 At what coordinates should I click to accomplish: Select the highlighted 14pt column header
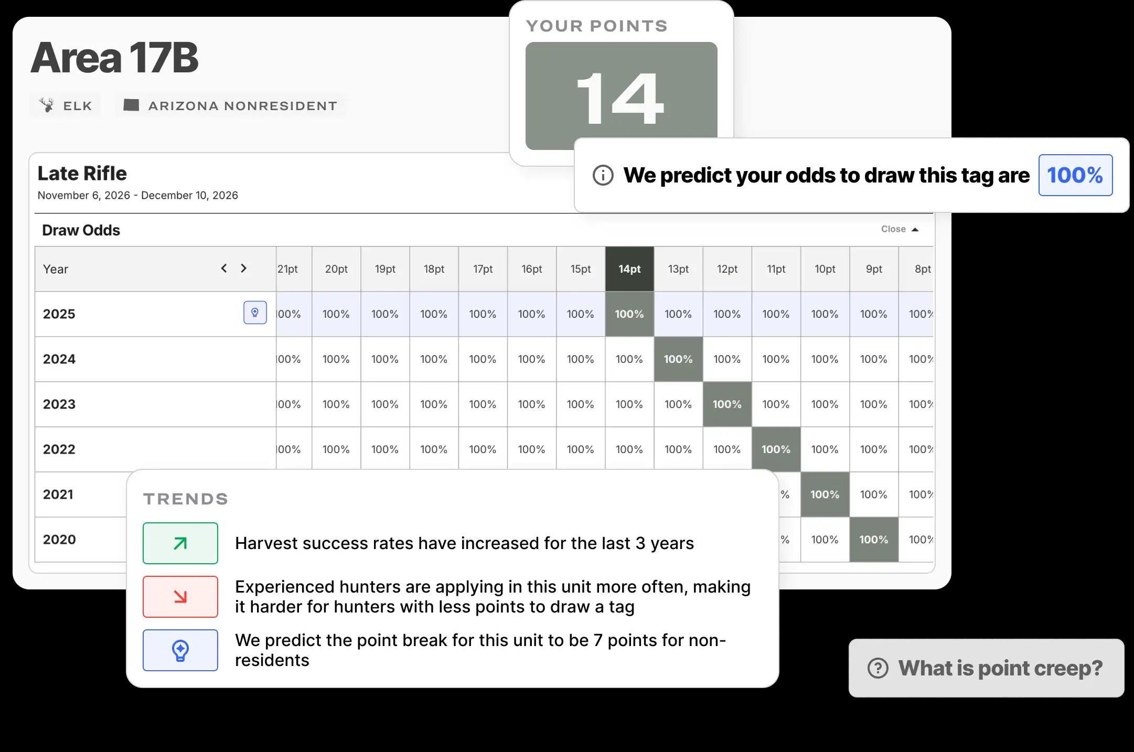coord(629,269)
